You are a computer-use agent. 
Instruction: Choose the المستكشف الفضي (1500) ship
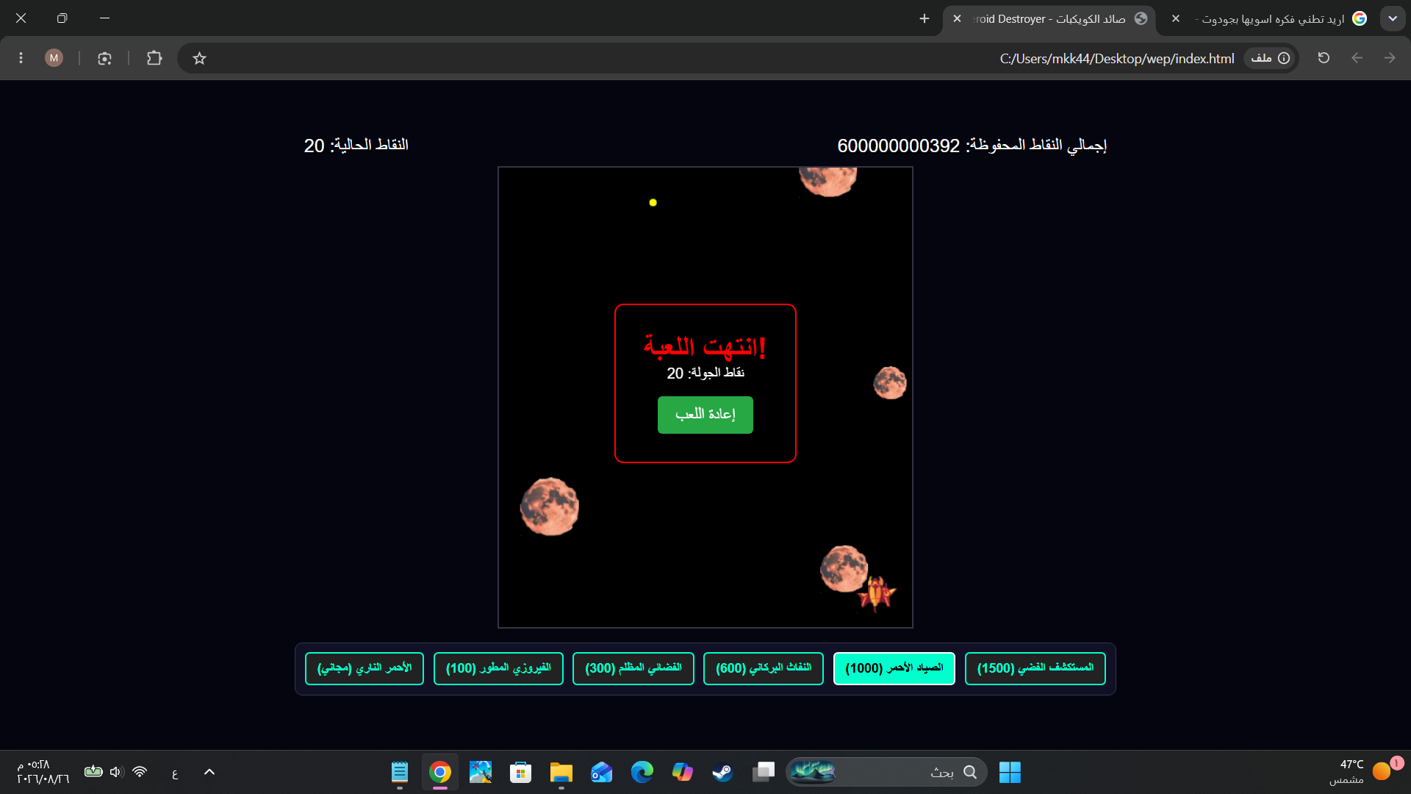click(x=1035, y=668)
